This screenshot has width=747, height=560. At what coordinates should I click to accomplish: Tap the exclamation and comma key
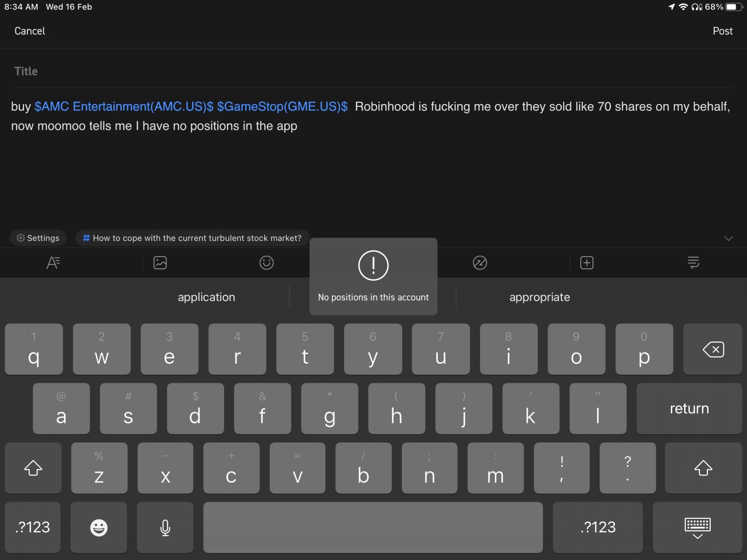562,468
